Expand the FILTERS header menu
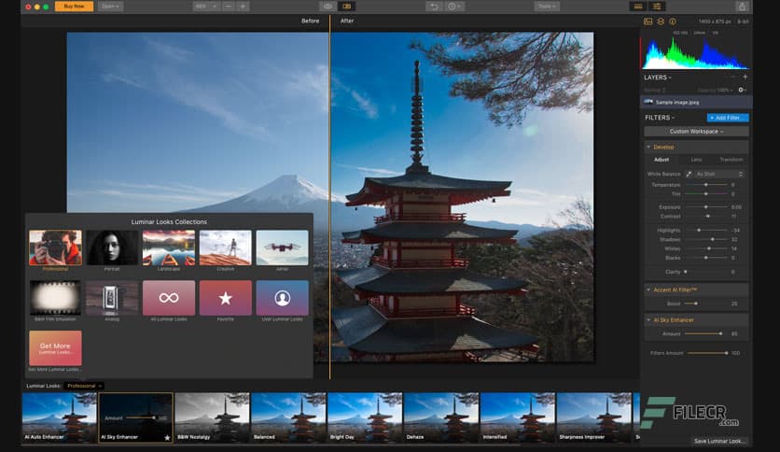780x452 pixels. [660, 118]
